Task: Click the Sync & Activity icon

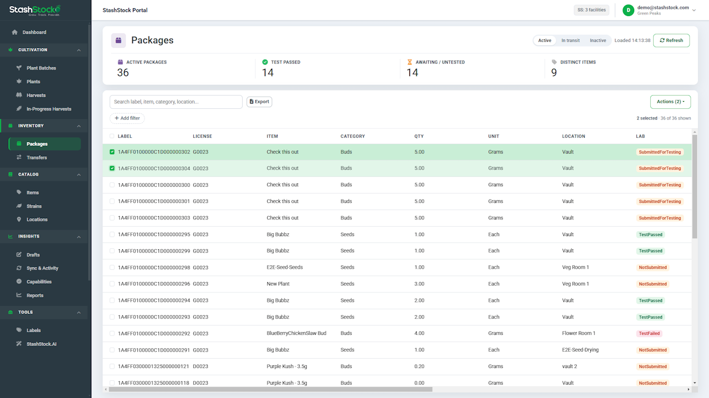Action: (19, 268)
